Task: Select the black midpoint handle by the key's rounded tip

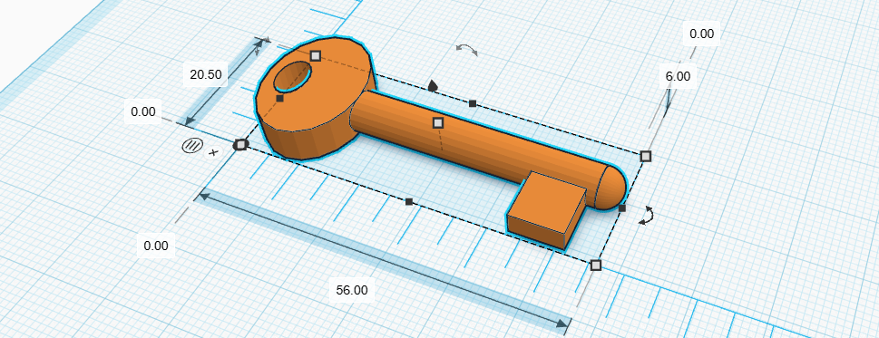Action: point(621,208)
